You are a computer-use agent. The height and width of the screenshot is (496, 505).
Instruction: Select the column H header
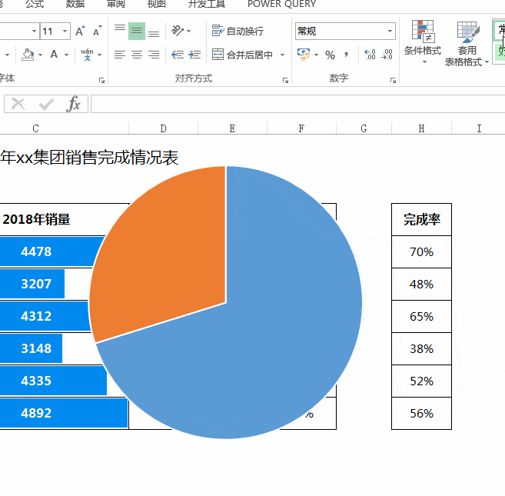(421, 128)
